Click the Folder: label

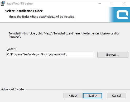tap(11, 49)
